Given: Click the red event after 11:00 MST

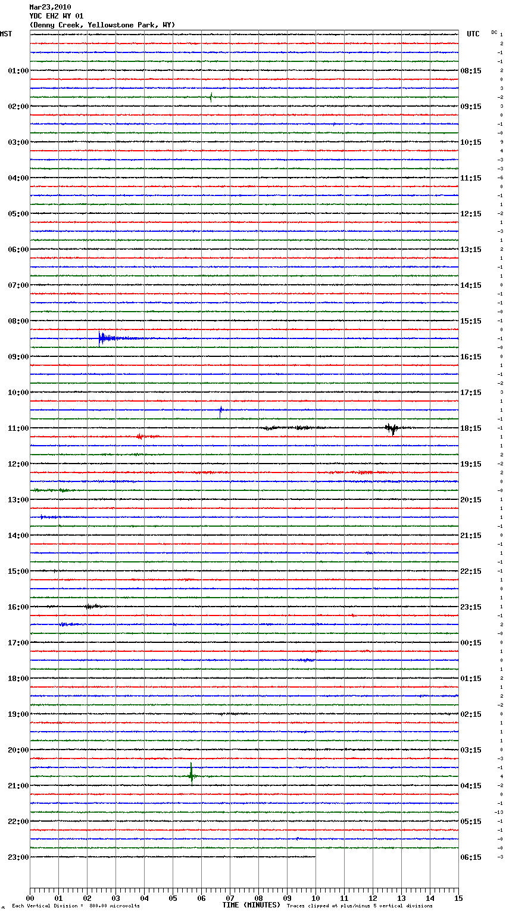Looking at the screenshot, I should click(x=140, y=437).
